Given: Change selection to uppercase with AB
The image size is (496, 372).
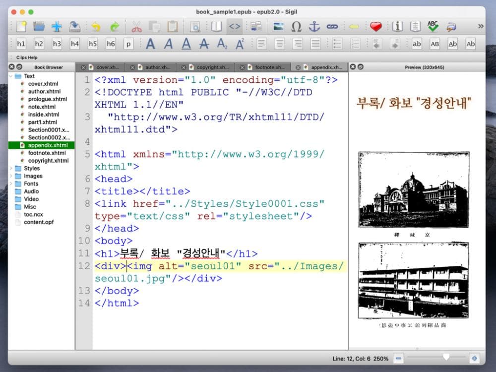Looking at the screenshot, I should click(435, 44).
